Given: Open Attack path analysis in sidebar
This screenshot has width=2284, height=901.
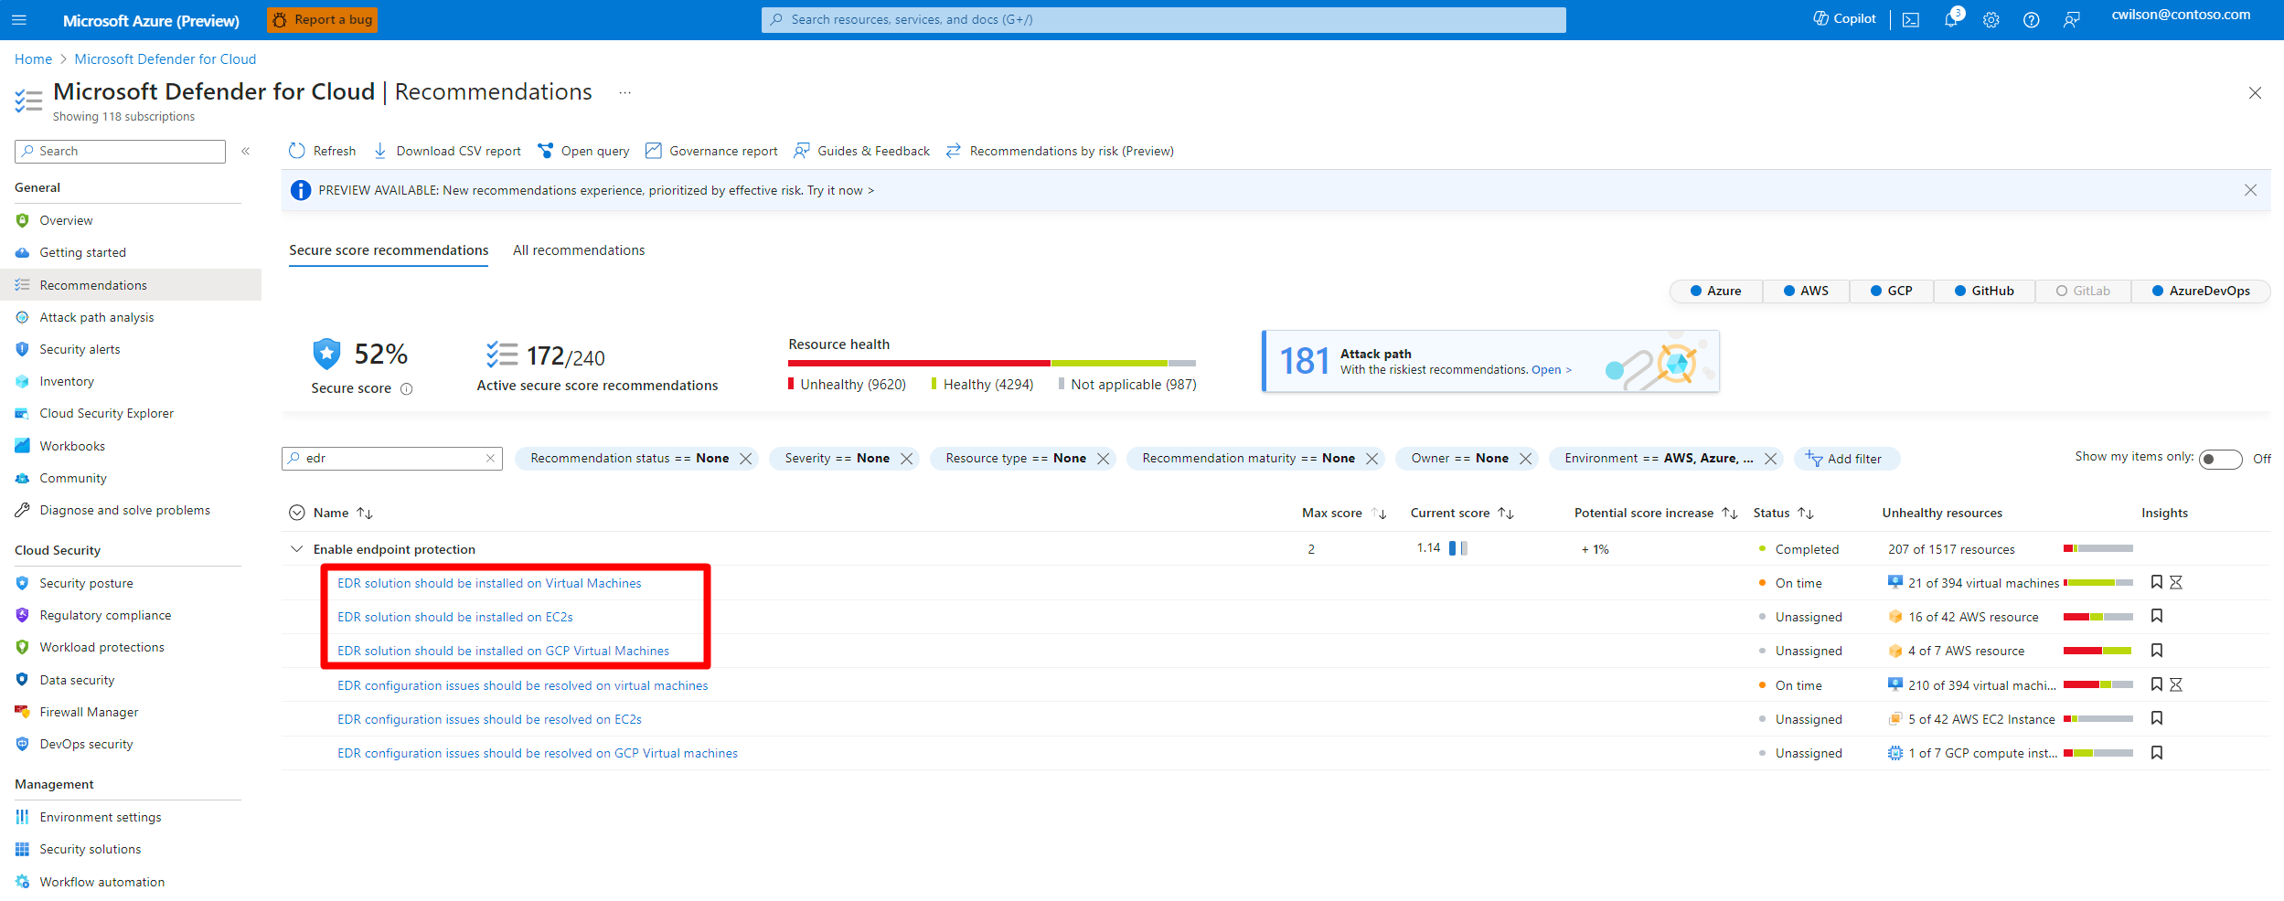Looking at the screenshot, I should click(x=96, y=317).
